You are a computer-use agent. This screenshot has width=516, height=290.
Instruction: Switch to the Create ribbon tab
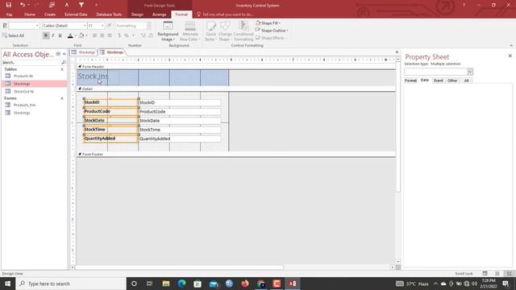point(50,14)
